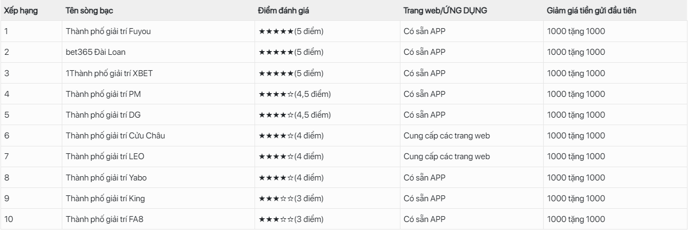Click the "Thành phố giải trí LEO" cell
Image resolution: width=688 pixels, height=230 pixels.
tap(105, 156)
